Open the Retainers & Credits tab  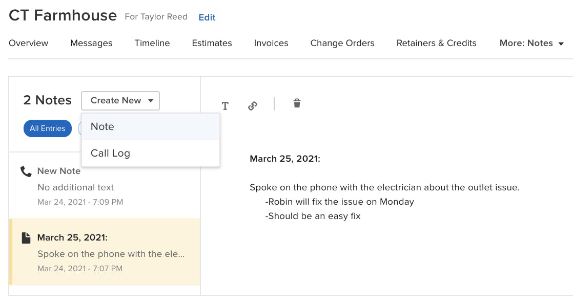pos(436,43)
